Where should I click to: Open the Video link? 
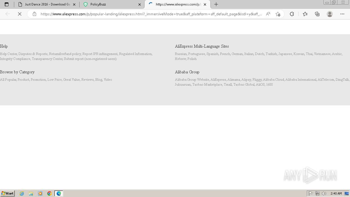click(x=108, y=80)
